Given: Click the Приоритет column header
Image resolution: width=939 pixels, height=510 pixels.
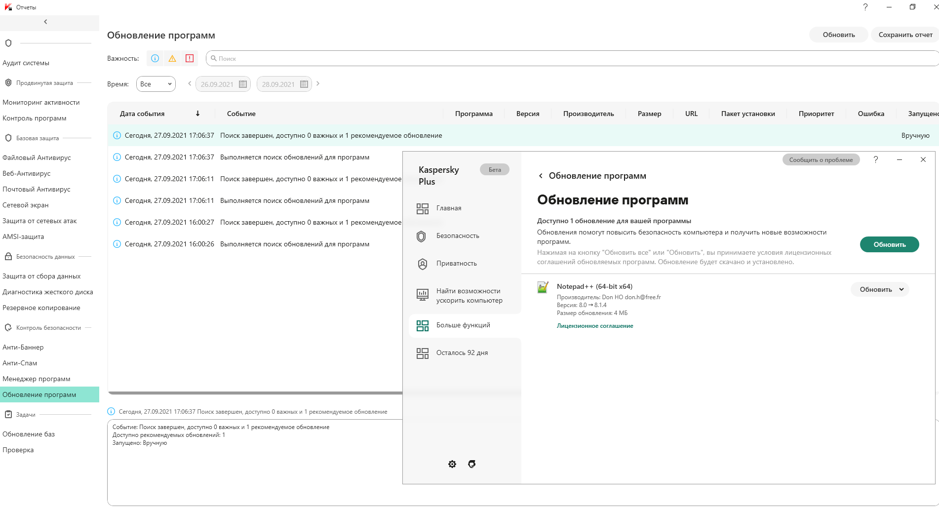Looking at the screenshot, I should 816,114.
